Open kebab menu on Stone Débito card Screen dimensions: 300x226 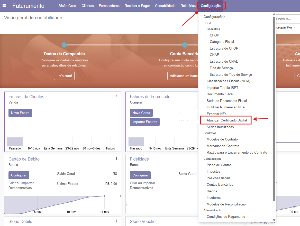point(116,221)
